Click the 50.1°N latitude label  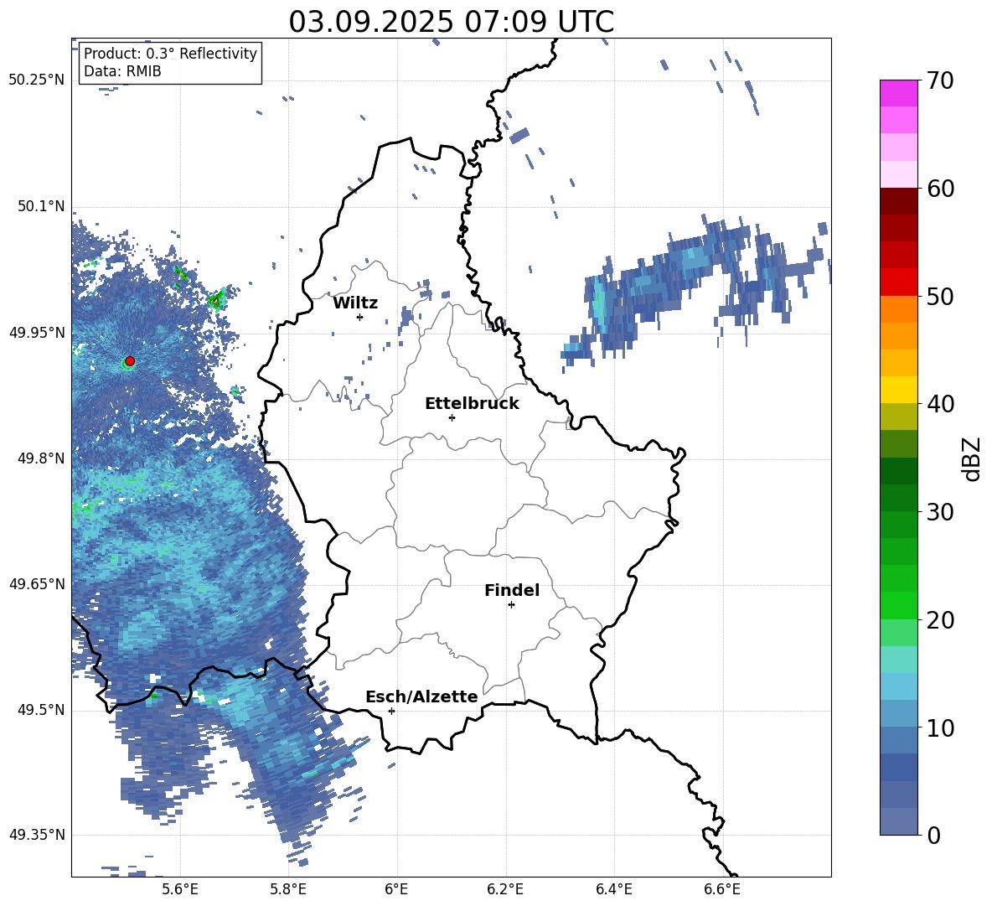[41, 207]
